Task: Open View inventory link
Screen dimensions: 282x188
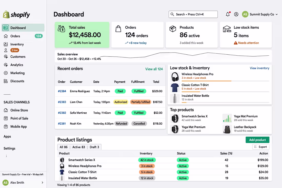Action: pyautogui.click(x=259, y=68)
